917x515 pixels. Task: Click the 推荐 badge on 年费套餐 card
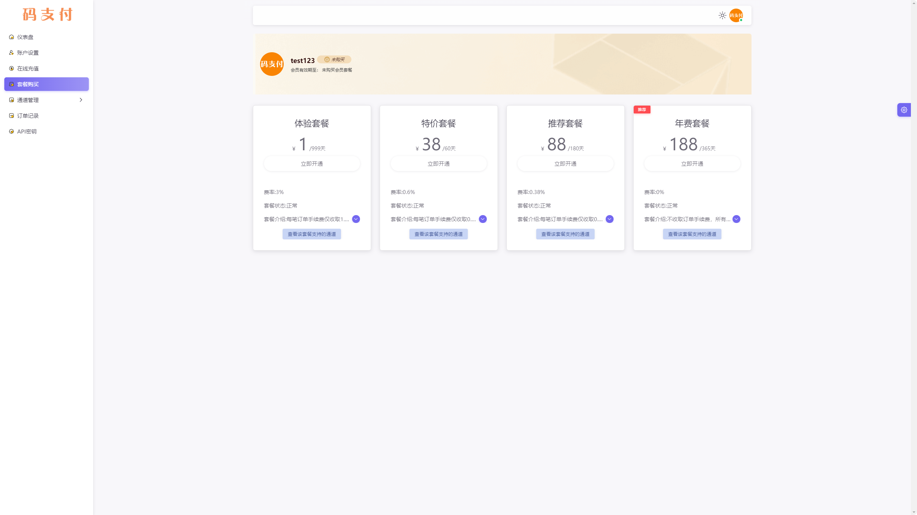pos(642,110)
